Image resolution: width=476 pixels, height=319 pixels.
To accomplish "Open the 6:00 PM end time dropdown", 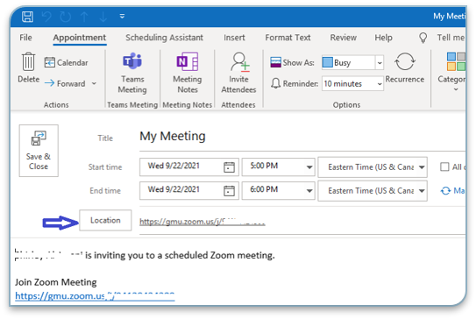I will click(309, 190).
